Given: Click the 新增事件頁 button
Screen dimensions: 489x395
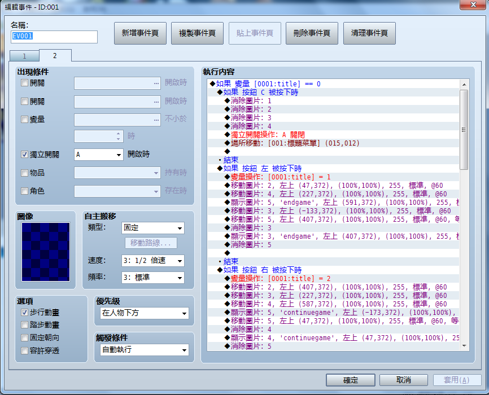Looking at the screenshot, I should (x=140, y=33).
